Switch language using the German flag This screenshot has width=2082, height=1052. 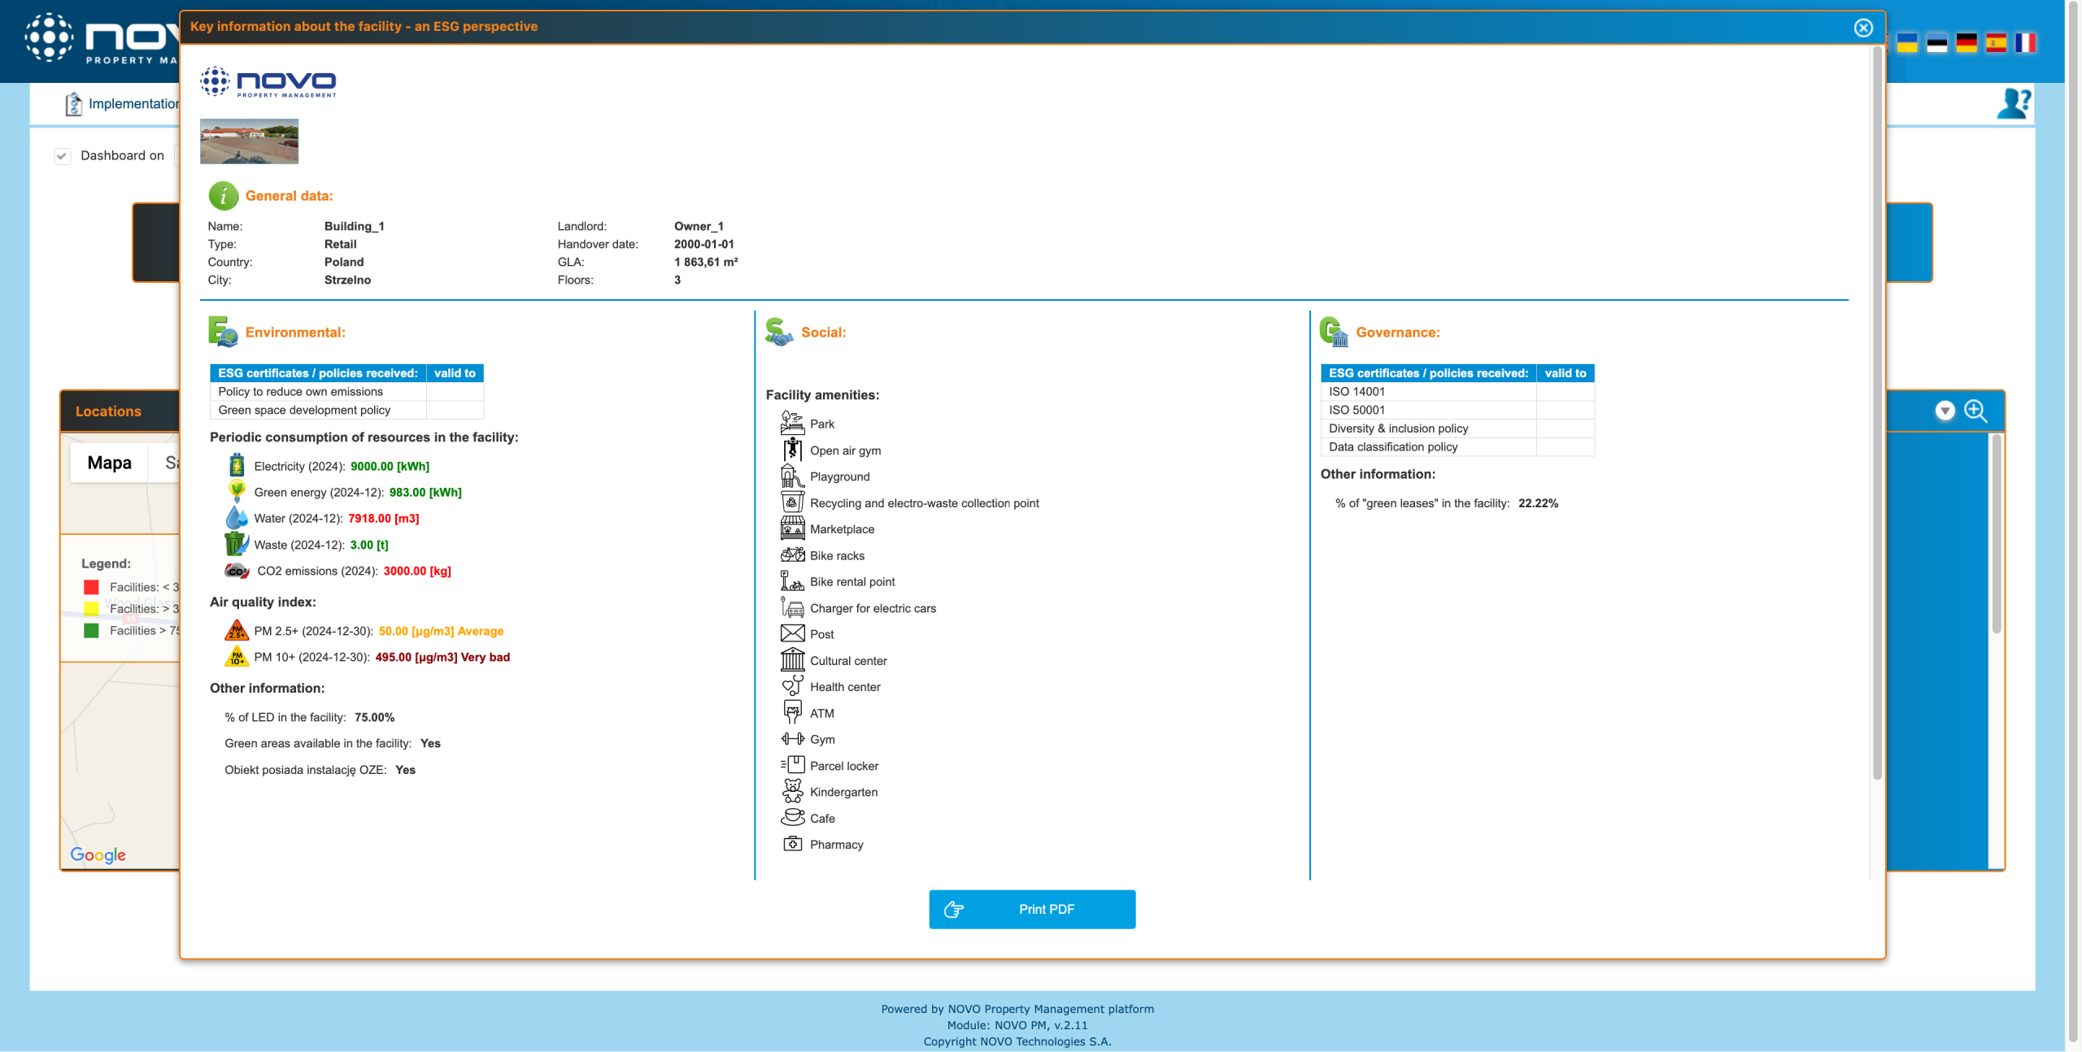(1967, 43)
